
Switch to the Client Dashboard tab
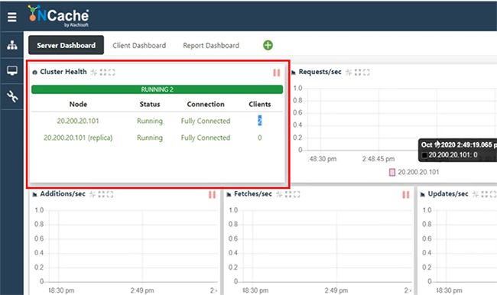point(139,45)
